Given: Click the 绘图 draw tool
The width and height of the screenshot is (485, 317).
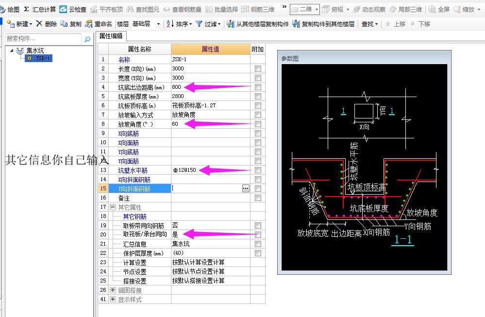Looking at the screenshot, I should point(10,10).
